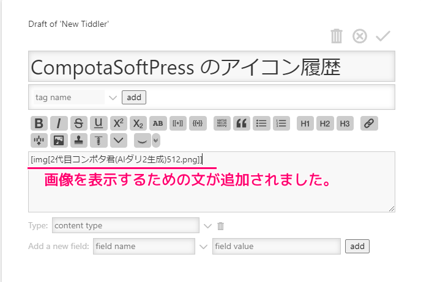421x282 pixels.
Task: Apply underline formatting
Action: pyautogui.click(x=99, y=123)
